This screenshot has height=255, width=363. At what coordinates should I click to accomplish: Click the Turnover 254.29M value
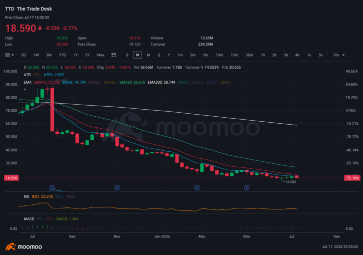coord(205,44)
